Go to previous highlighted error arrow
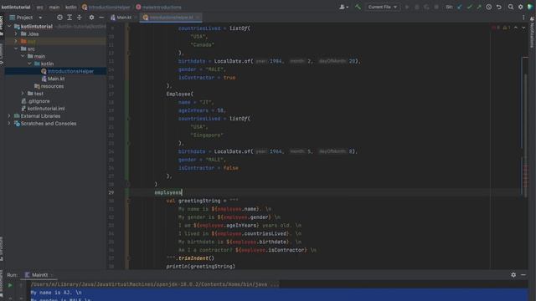The width and height of the screenshot is (536, 301). pos(516,28)
